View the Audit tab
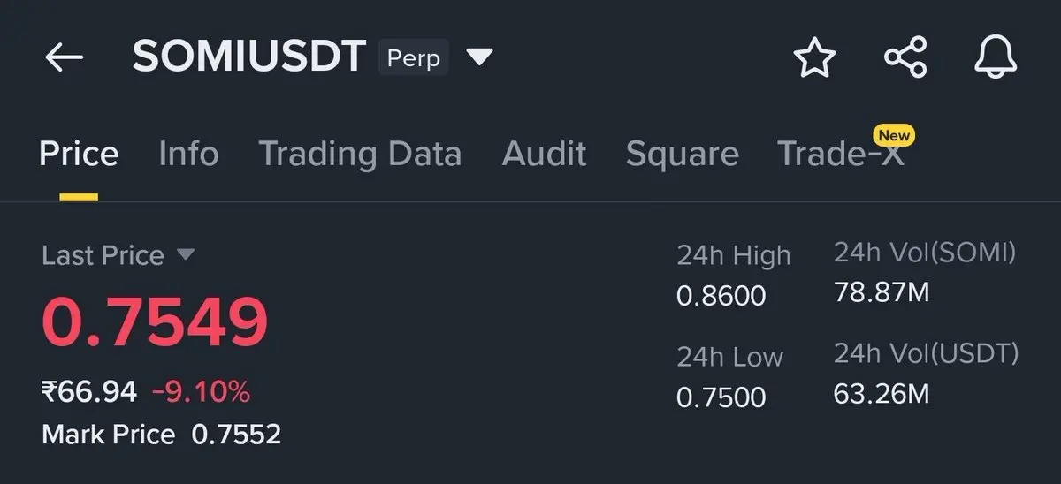The height and width of the screenshot is (484, 1061). click(544, 154)
